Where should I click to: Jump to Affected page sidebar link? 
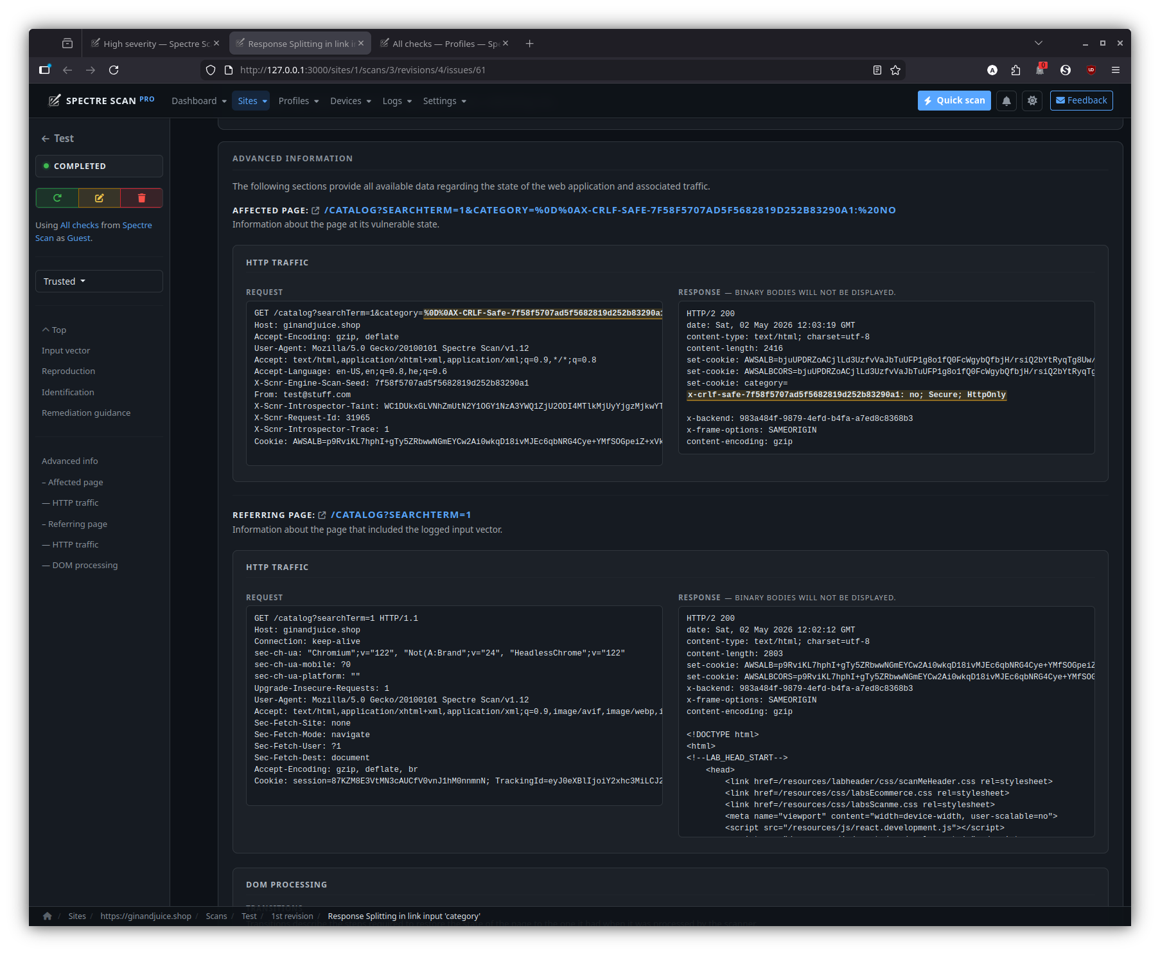click(73, 482)
